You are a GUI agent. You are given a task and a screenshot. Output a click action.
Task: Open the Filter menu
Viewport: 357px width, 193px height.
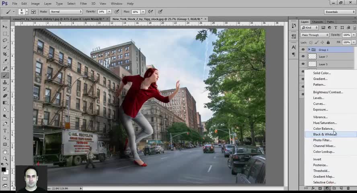tap(83, 4)
